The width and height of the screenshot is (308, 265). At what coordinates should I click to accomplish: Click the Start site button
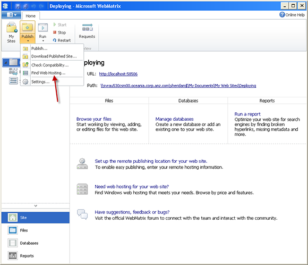click(x=60, y=24)
